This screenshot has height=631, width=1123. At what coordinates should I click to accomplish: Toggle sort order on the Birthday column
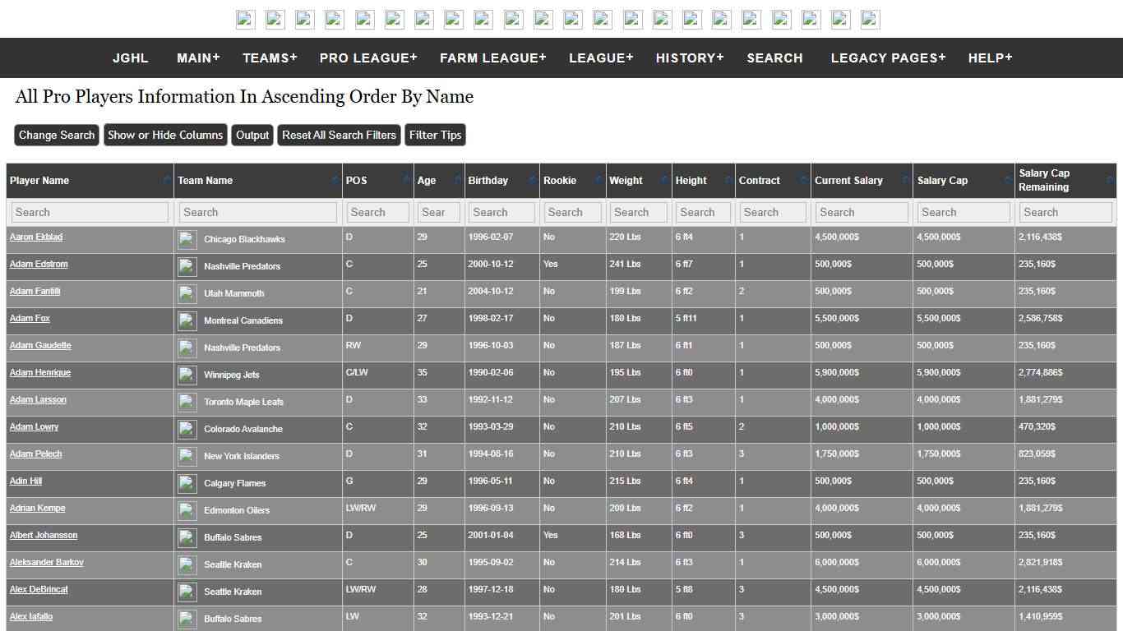[529, 180]
